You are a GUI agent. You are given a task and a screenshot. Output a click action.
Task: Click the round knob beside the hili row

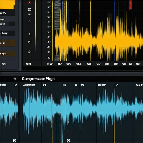pyautogui.click(x=29, y=42)
